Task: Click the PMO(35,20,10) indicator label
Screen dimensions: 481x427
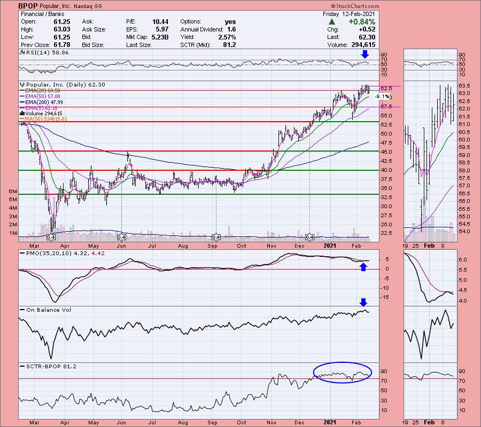Action: point(62,254)
